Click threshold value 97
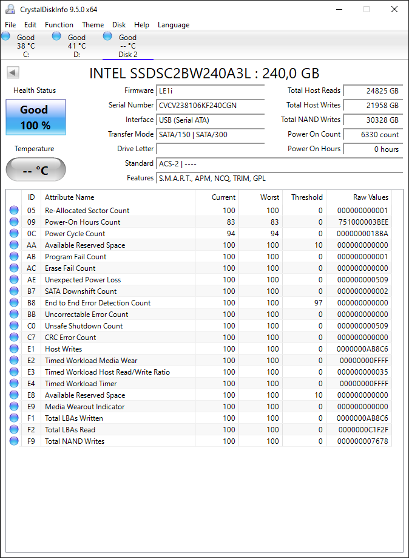Image resolution: width=409 pixels, height=558 pixels. click(319, 303)
